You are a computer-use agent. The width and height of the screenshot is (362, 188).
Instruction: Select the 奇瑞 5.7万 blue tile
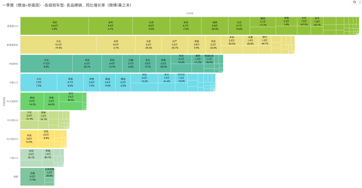click(70, 82)
